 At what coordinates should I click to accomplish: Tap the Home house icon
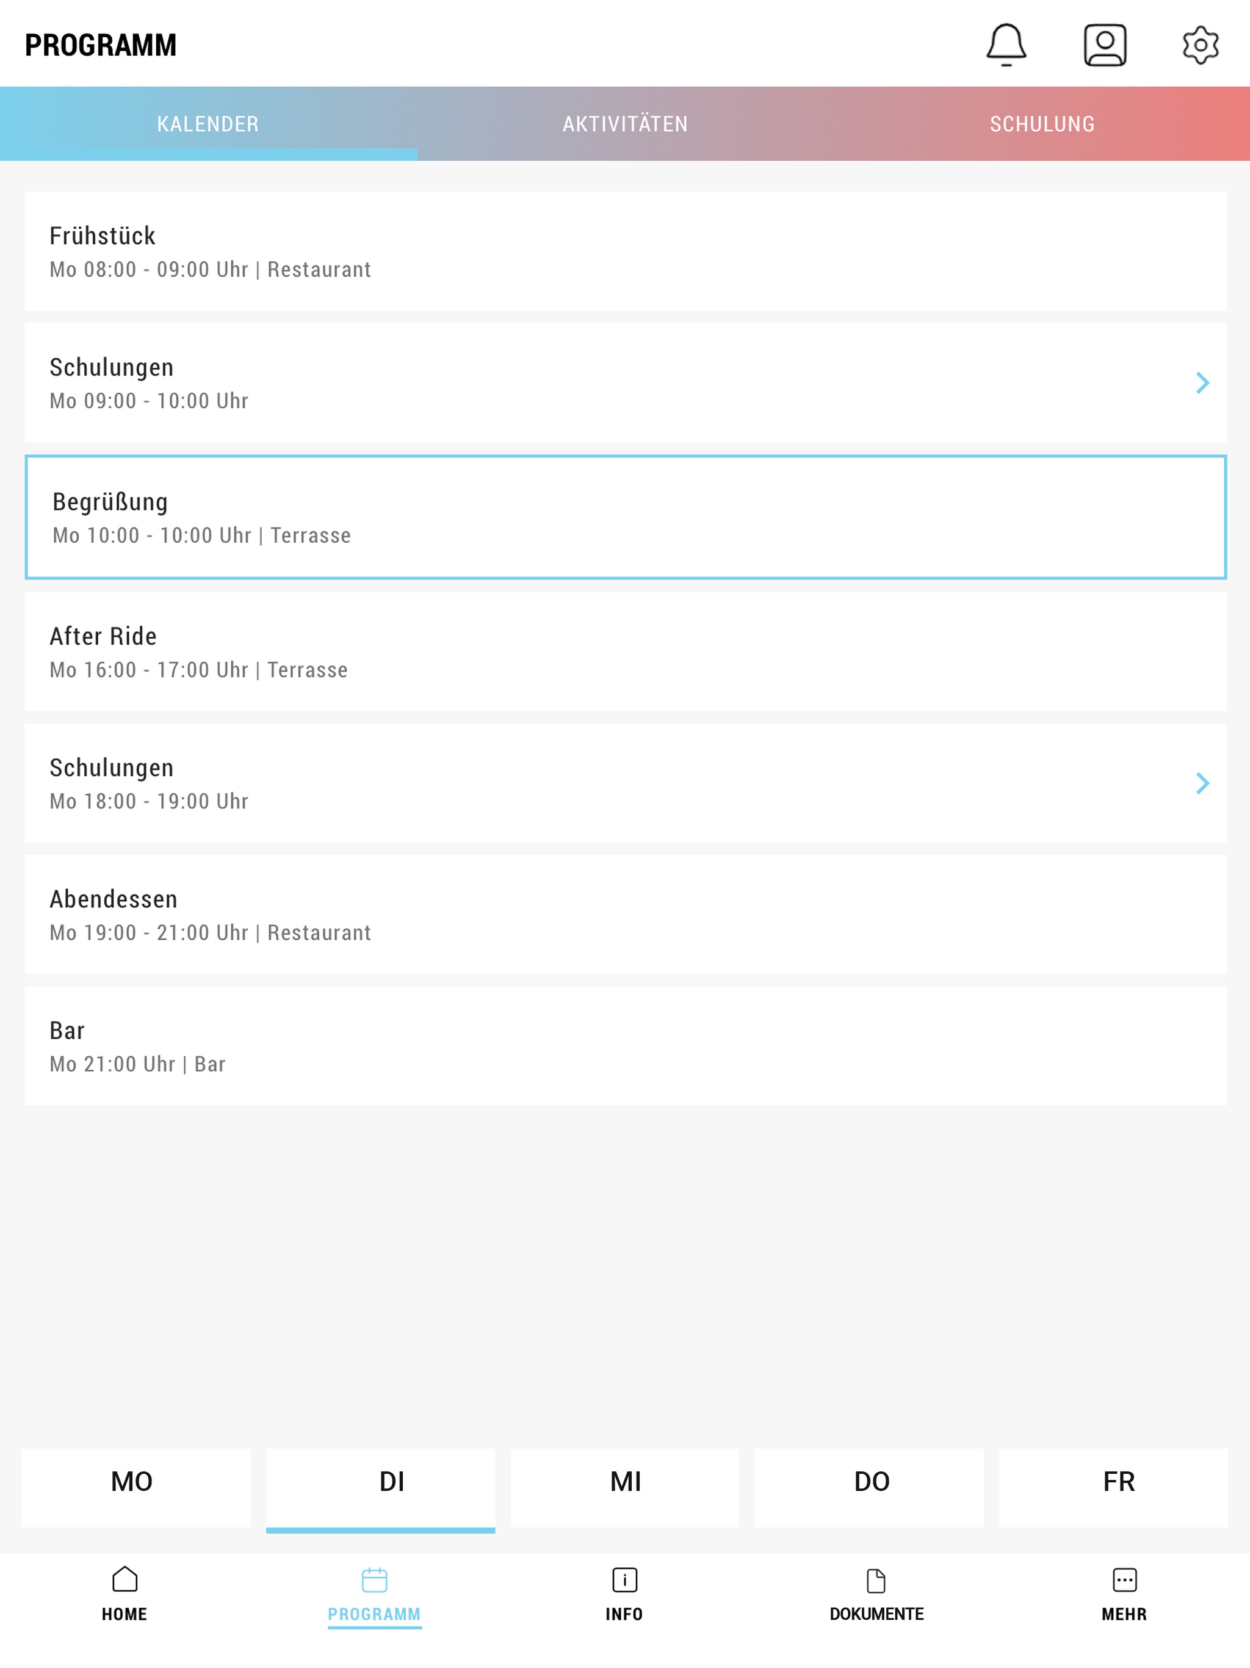125,1579
